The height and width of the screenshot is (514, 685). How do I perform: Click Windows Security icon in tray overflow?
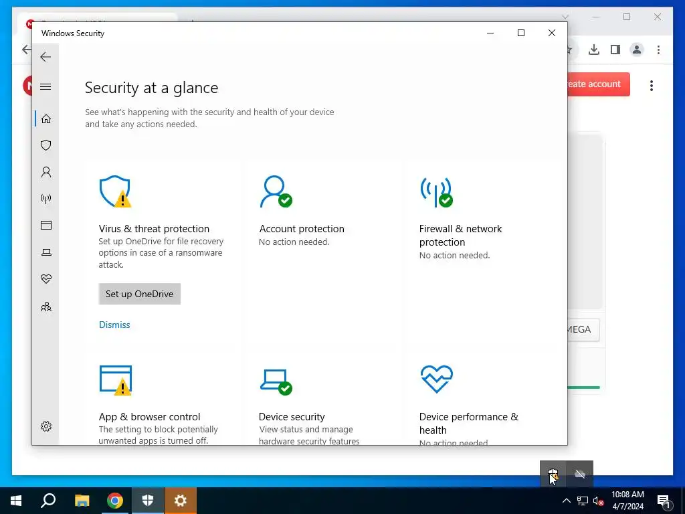coord(553,474)
